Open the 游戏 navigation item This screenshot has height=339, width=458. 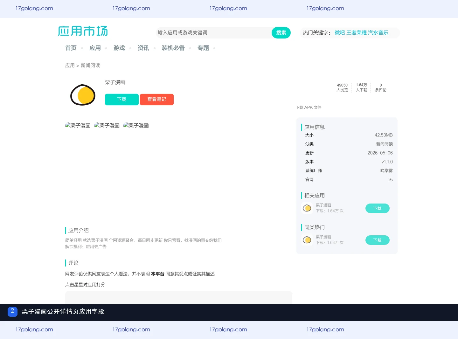(x=119, y=48)
